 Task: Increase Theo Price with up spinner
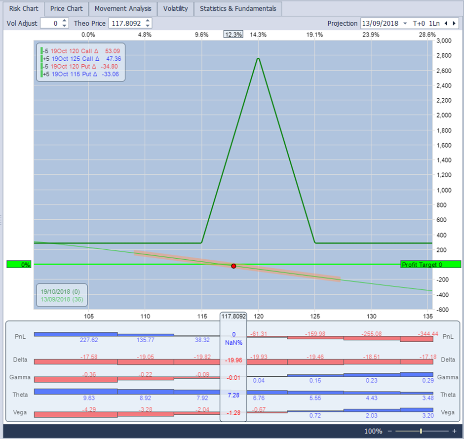tap(148, 21)
